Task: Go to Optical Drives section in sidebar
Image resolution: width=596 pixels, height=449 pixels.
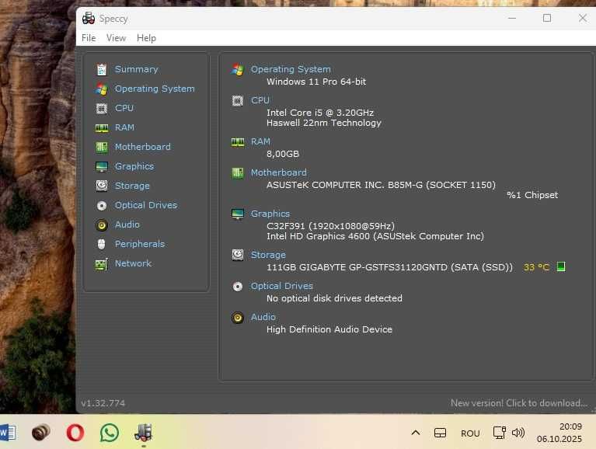Action: (x=146, y=205)
